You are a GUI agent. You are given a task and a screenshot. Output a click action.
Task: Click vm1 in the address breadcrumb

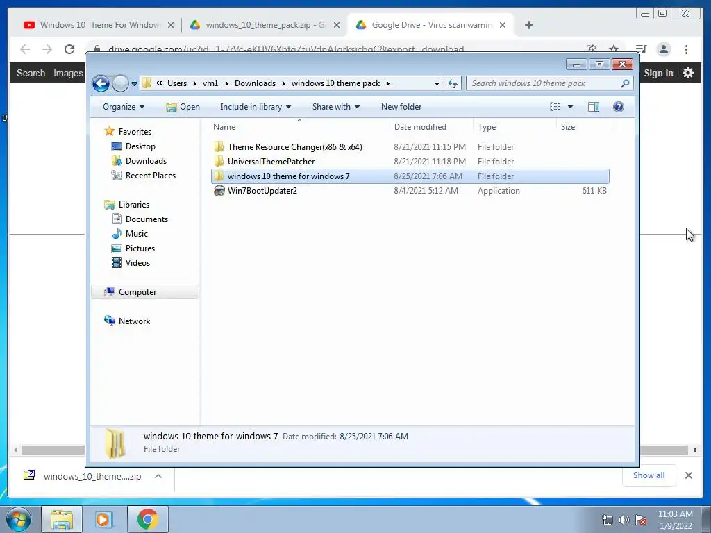[210, 83]
